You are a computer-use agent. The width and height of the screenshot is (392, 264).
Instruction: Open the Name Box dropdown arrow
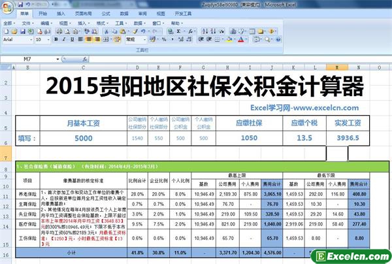point(57,59)
